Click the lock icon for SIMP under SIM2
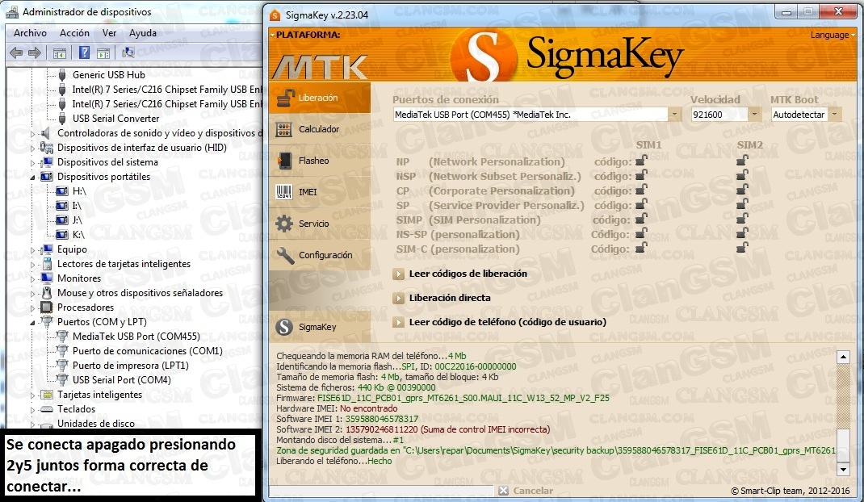Screen dimensions: 864x502 tap(742, 219)
